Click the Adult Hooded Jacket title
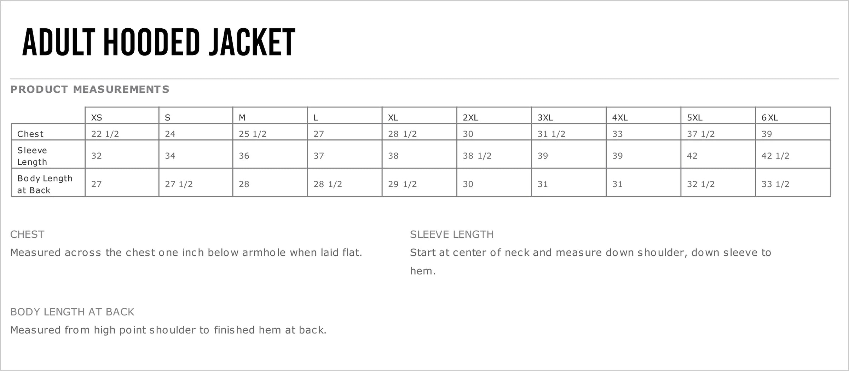The height and width of the screenshot is (371, 849). pos(159,42)
